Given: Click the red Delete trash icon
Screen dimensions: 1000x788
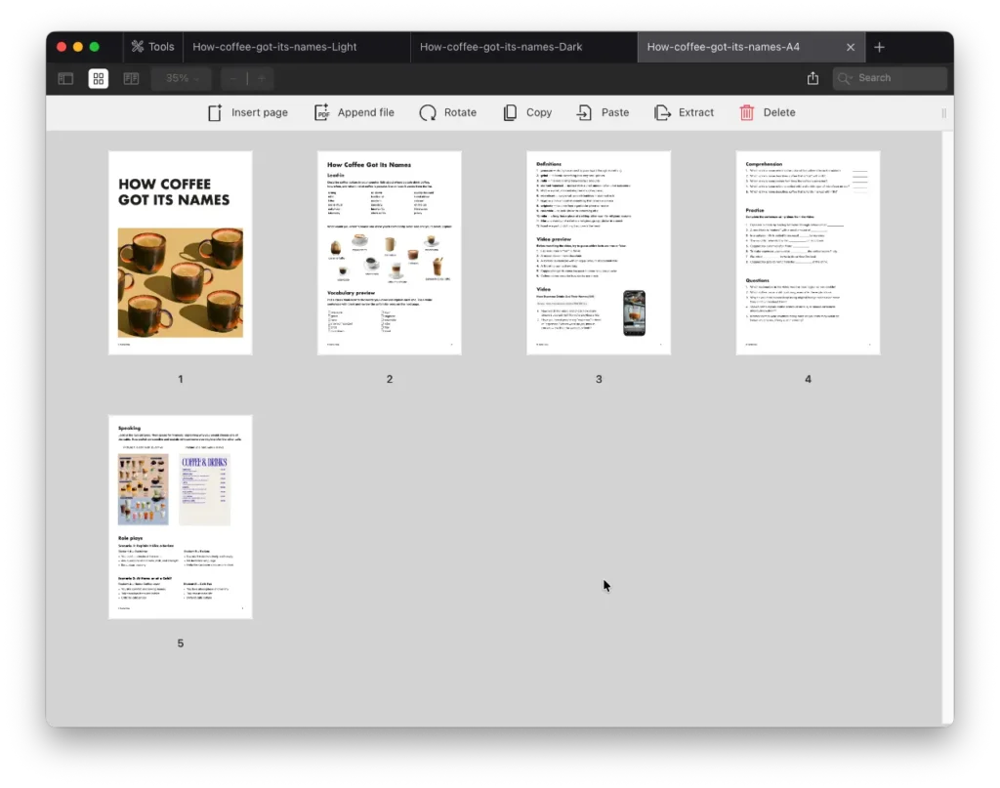Looking at the screenshot, I should point(747,112).
